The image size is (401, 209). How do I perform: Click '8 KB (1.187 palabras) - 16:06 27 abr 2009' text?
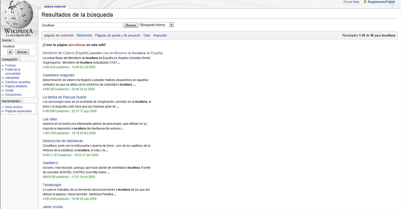point(70,155)
